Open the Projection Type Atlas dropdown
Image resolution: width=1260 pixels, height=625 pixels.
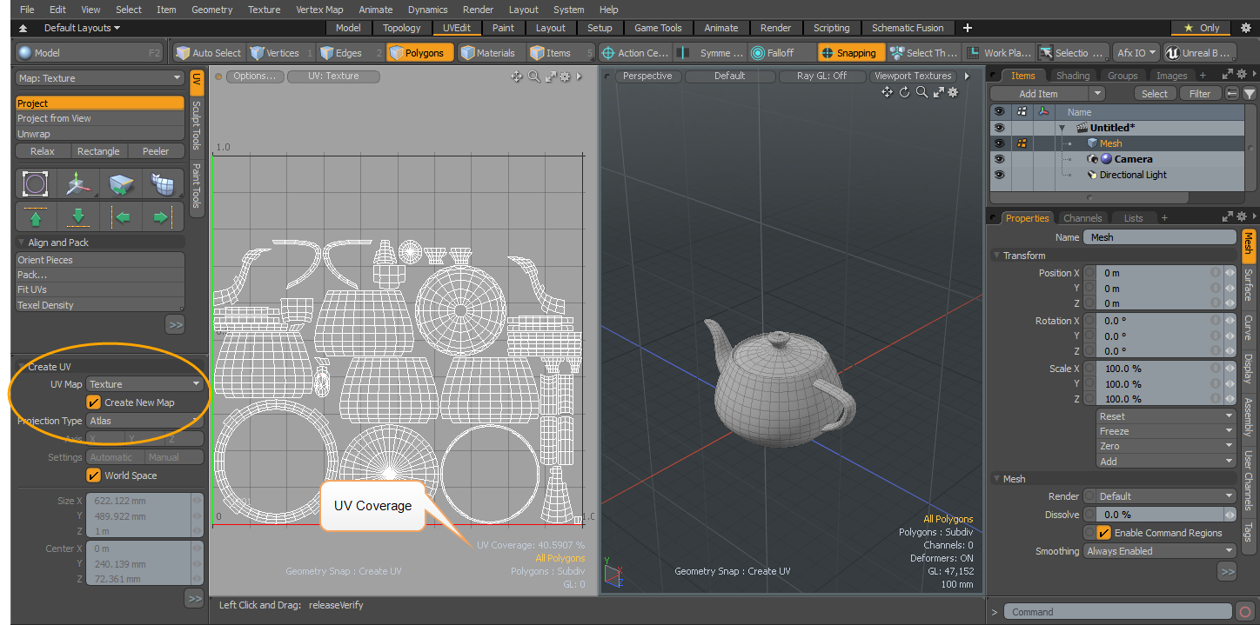click(x=144, y=421)
